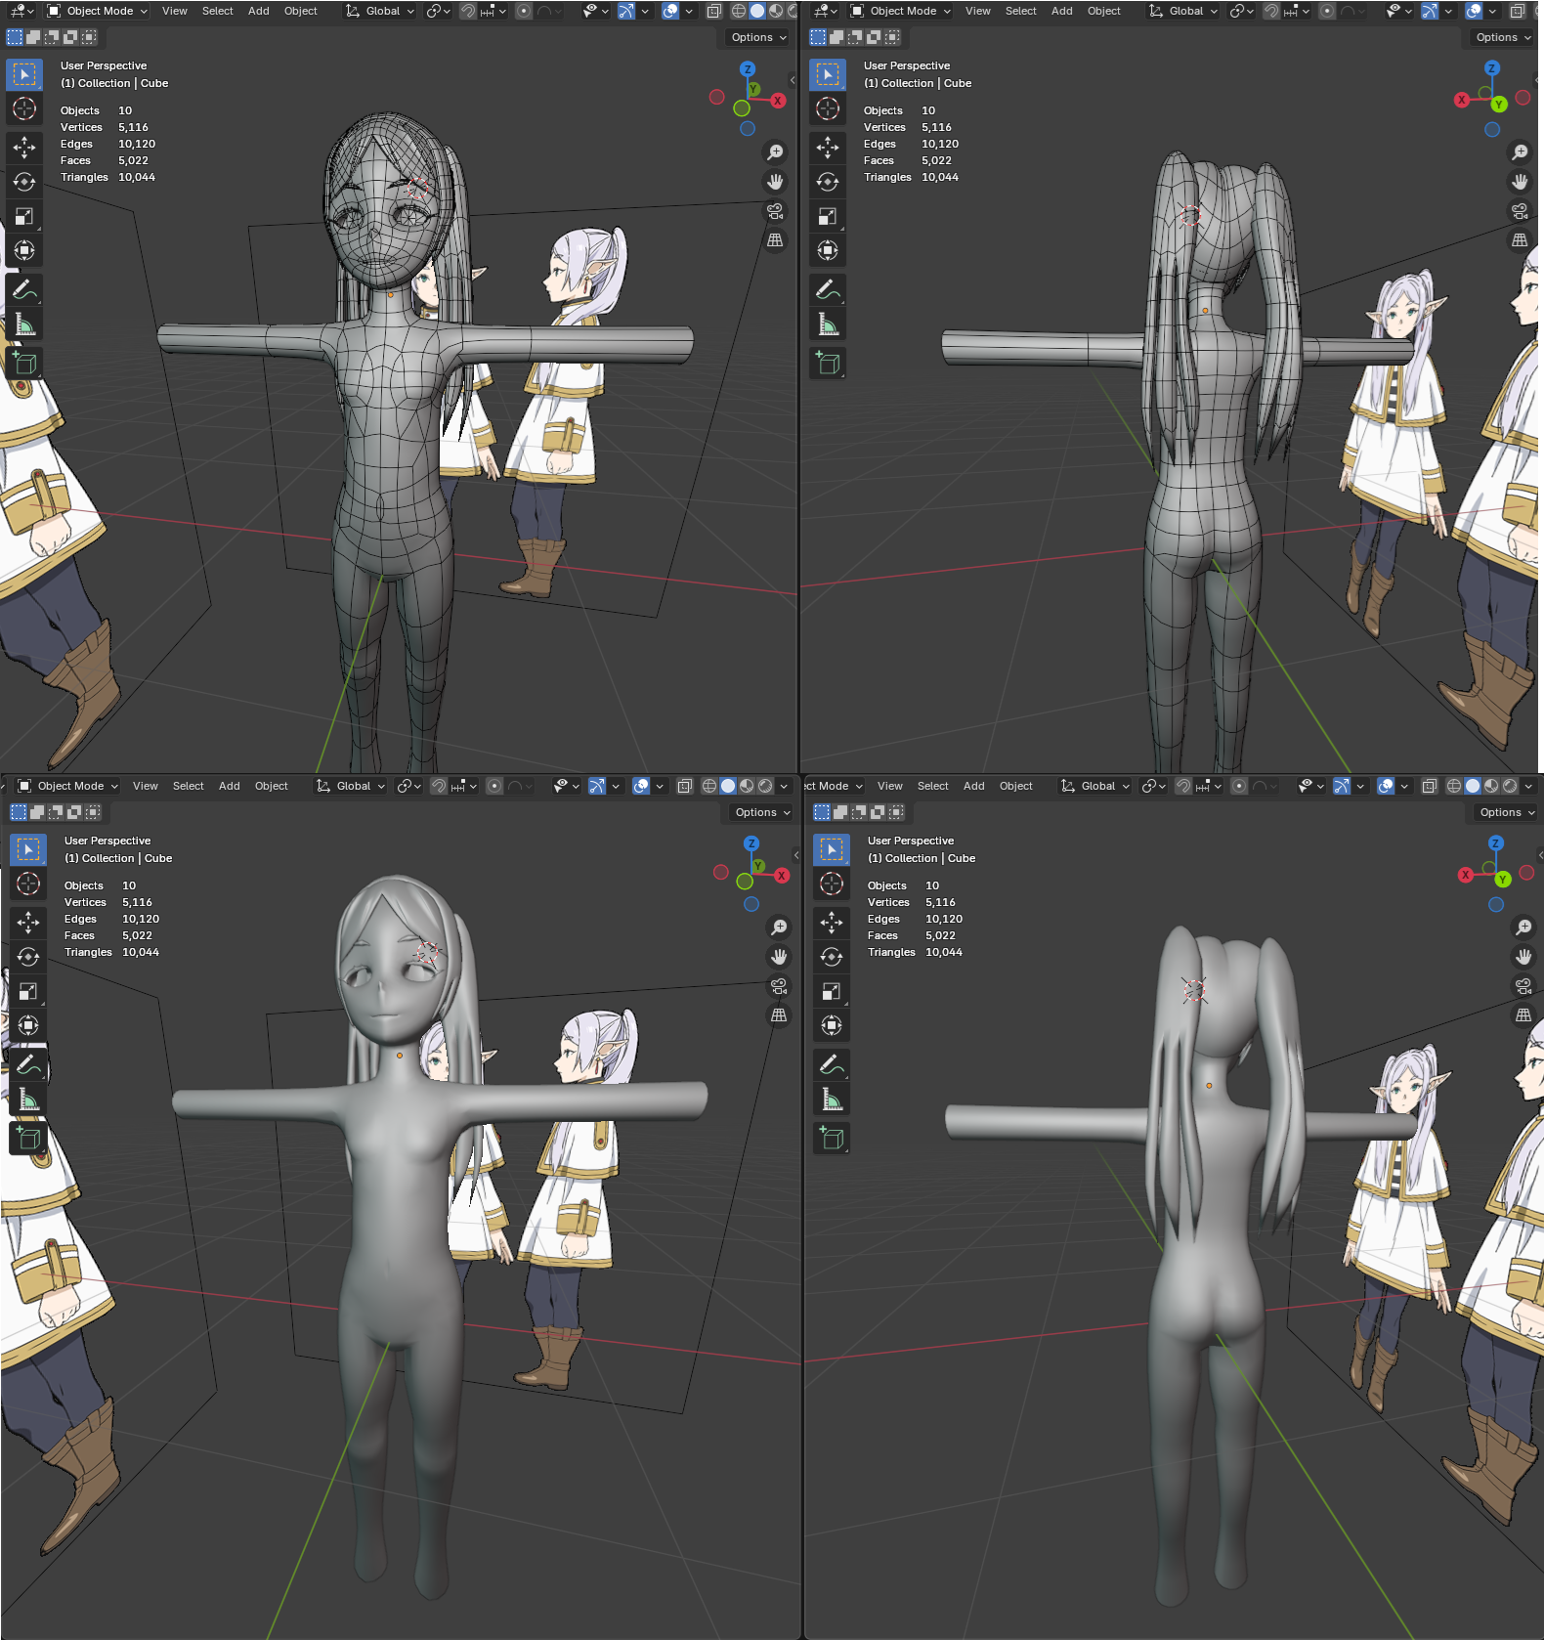
Task: Click zoom magnifier icon in top-left viewport
Action: [775, 152]
